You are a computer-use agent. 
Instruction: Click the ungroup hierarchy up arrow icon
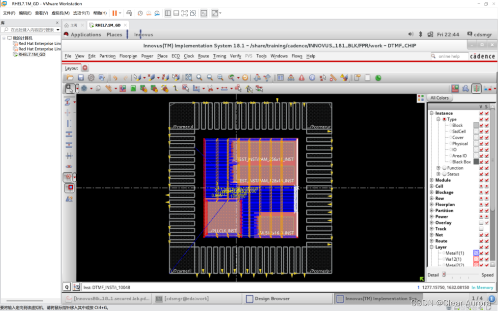point(267,78)
